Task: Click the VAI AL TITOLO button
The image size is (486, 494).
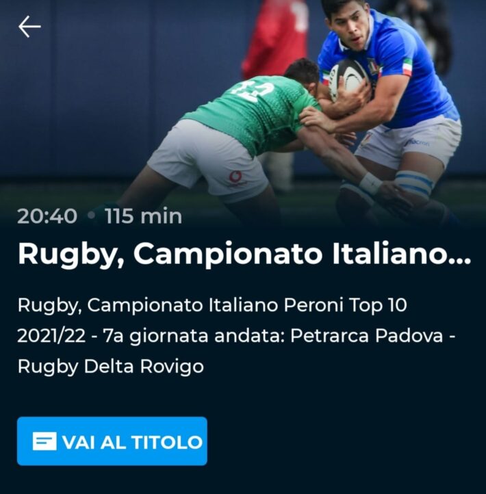Action: pos(112,441)
